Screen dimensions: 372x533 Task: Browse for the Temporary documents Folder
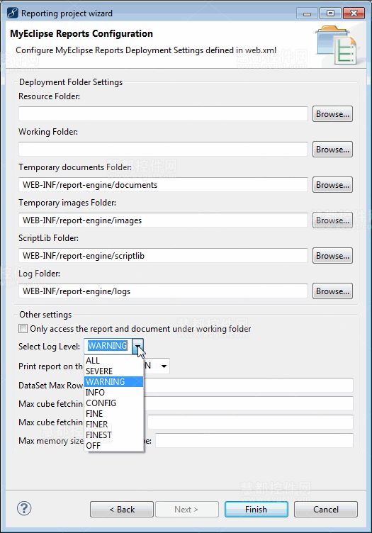tap(332, 184)
